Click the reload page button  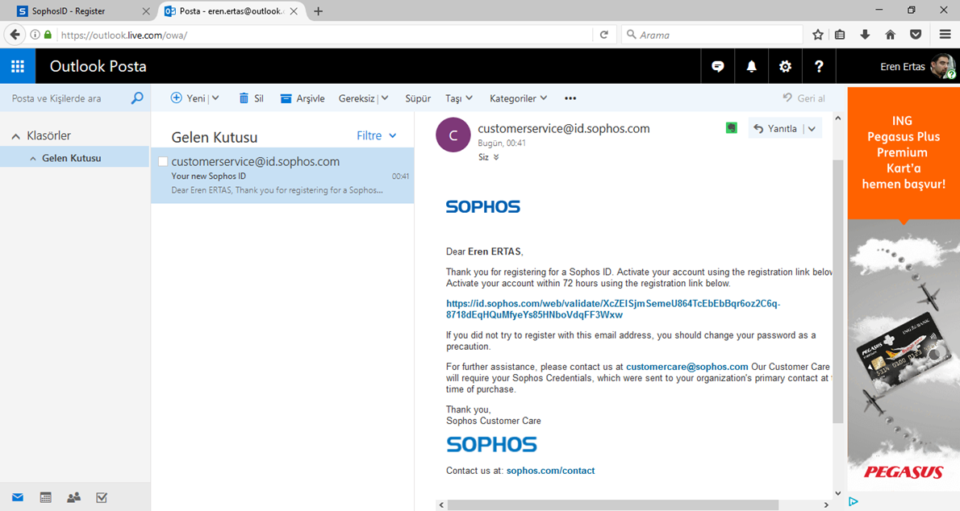click(604, 35)
